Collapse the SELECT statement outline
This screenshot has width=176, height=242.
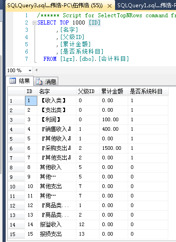(x=35, y=23)
